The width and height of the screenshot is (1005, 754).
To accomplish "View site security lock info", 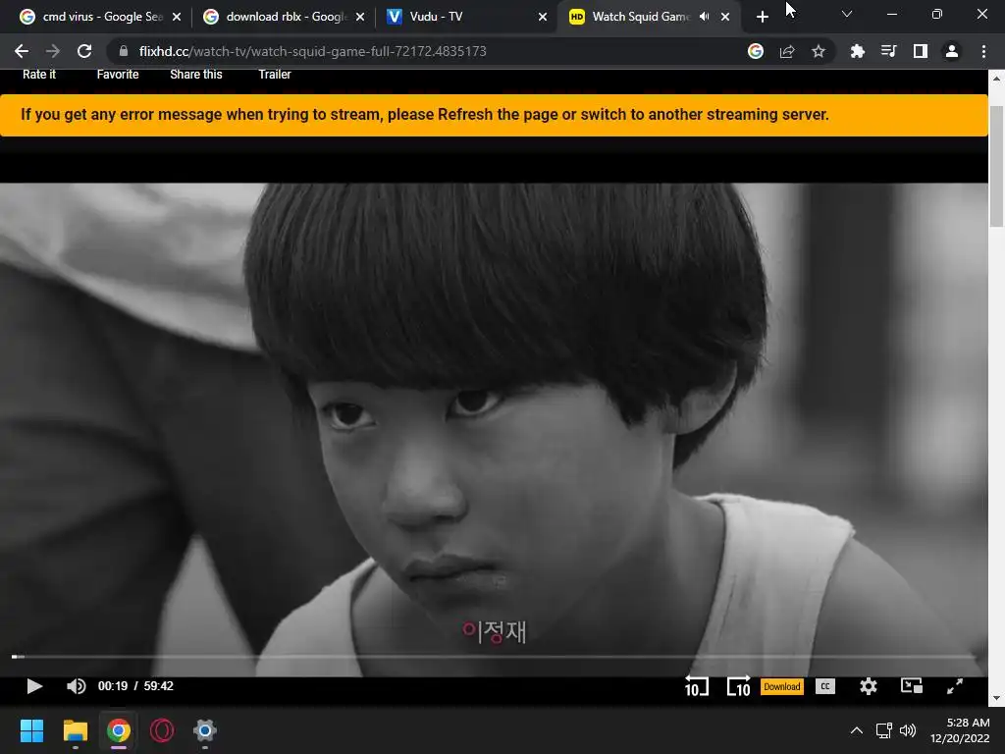I will [x=124, y=51].
